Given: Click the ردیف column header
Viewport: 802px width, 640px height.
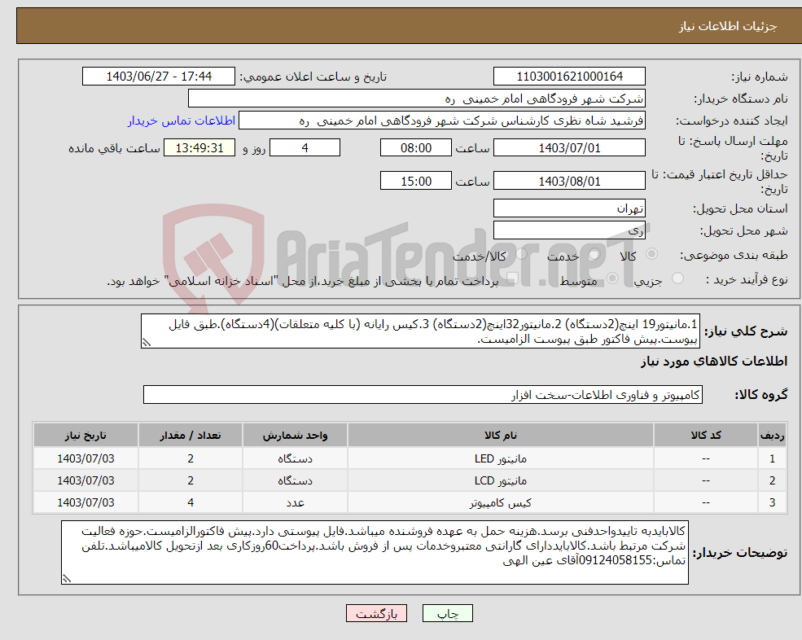Looking at the screenshot, I should coord(772,436).
